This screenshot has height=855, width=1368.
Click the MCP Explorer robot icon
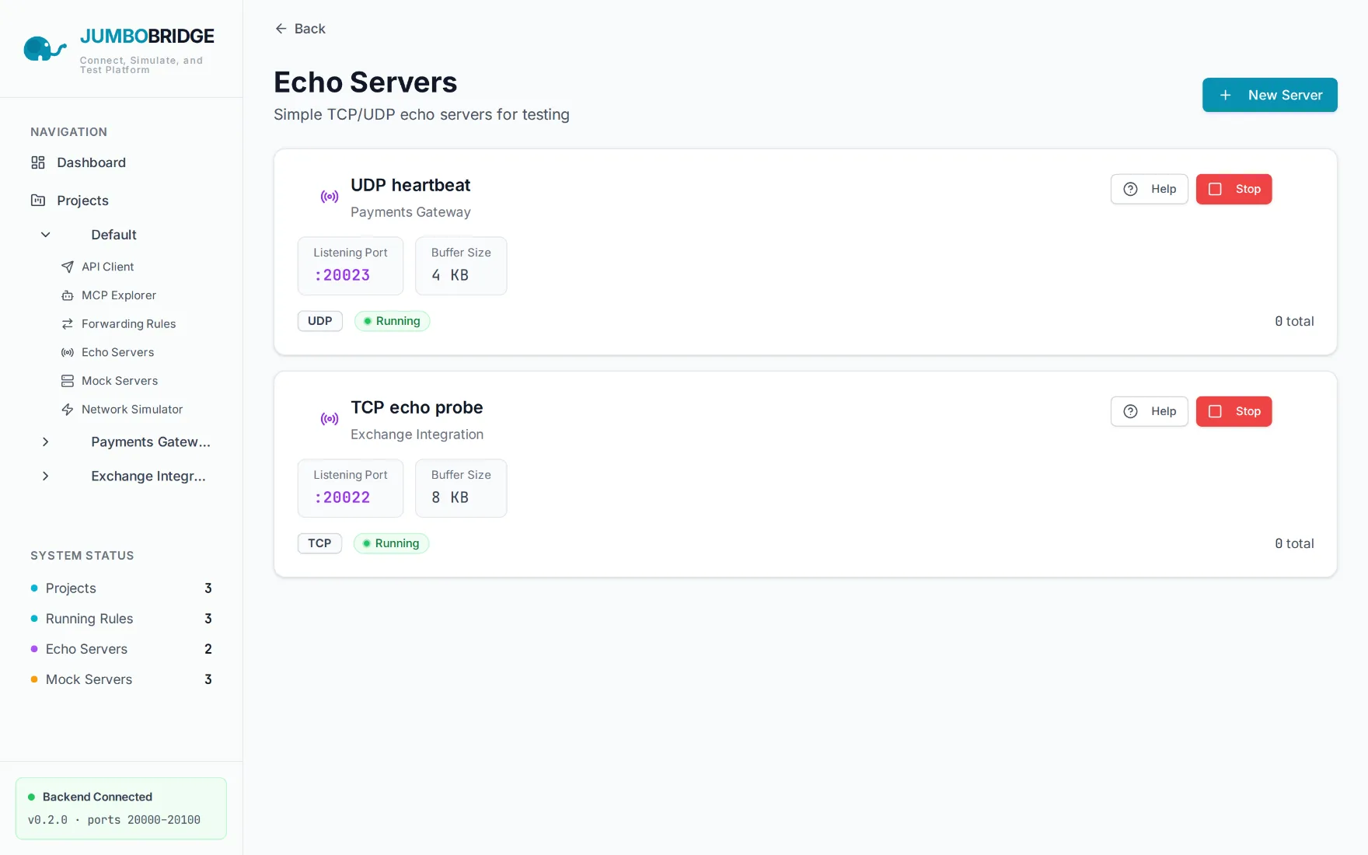(68, 295)
